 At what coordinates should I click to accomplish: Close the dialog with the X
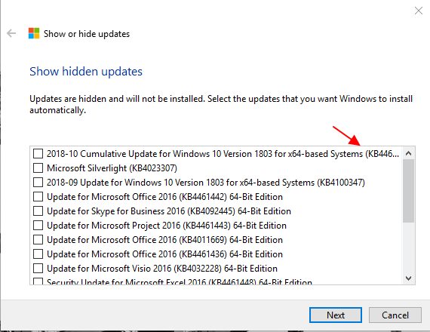(419, 11)
